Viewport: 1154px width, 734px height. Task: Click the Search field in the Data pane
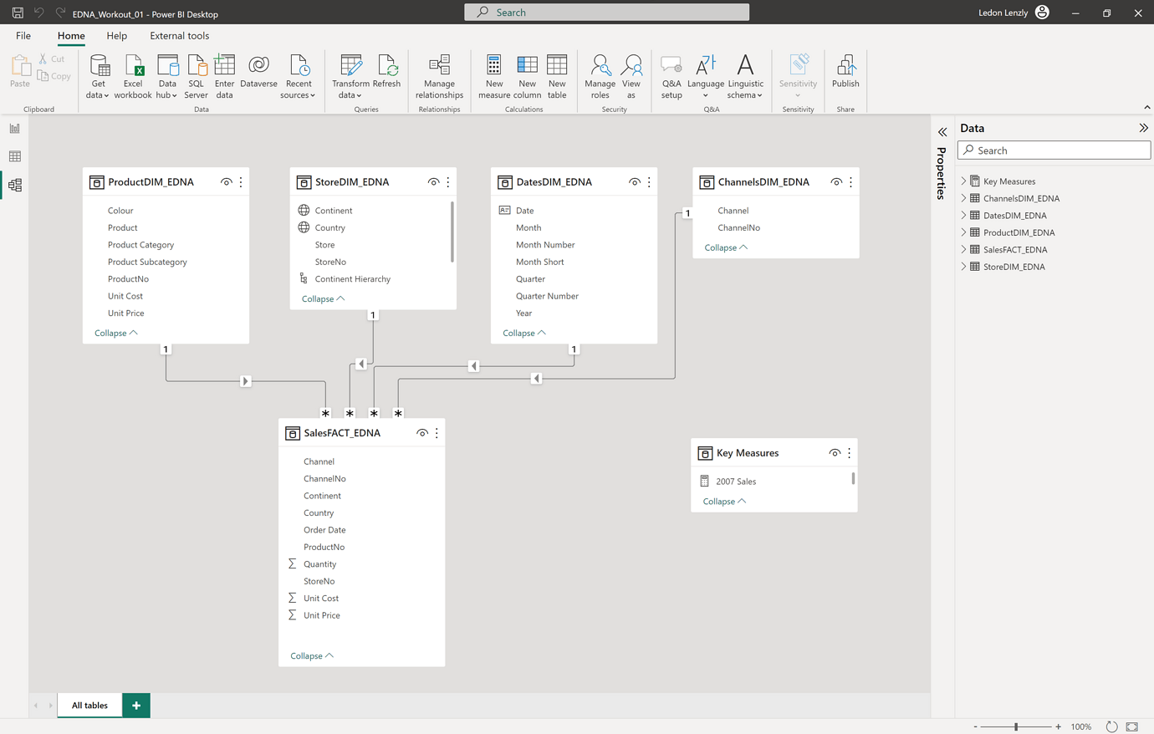pos(1054,150)
